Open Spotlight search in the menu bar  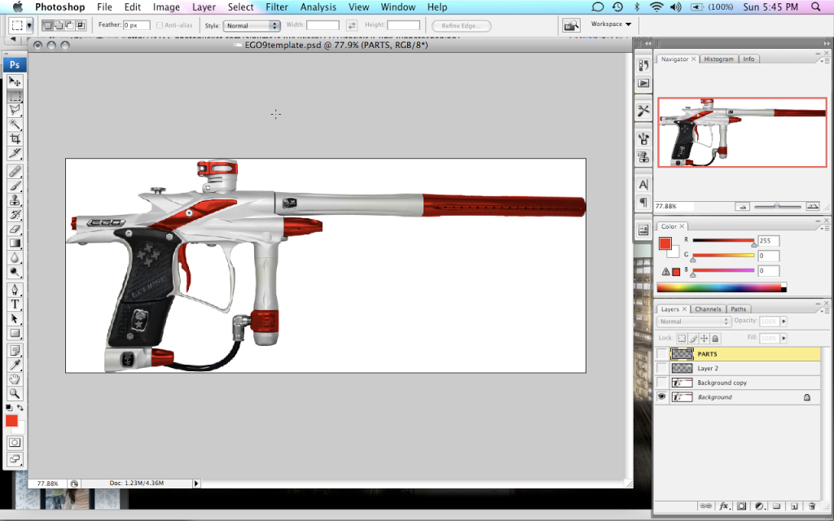click(x=816, y=7)
